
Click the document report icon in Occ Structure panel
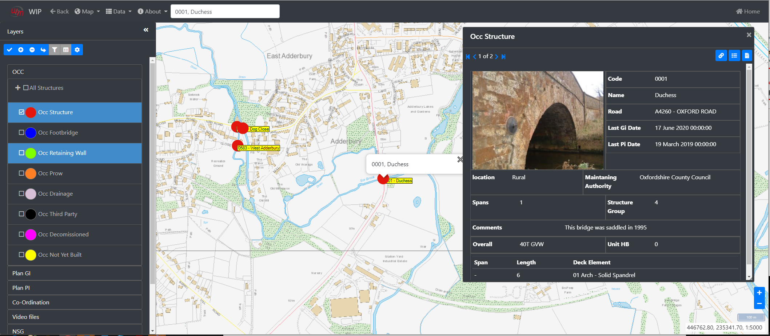pyautogui.click(x=747, y=56)
